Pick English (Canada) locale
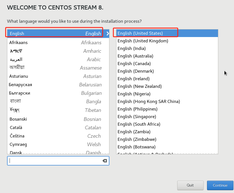 (167, 64)
